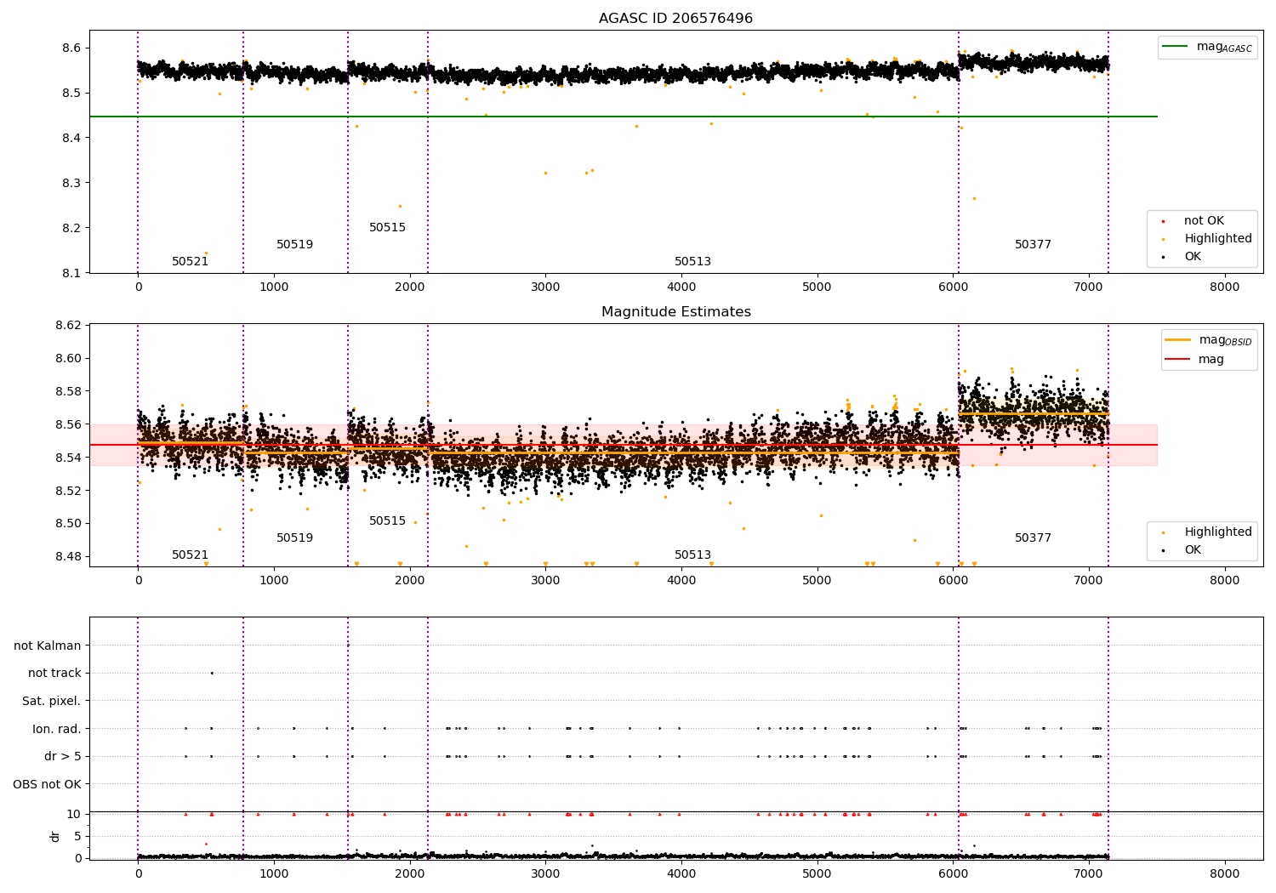Click the 'dr > 5' row label

63,757
